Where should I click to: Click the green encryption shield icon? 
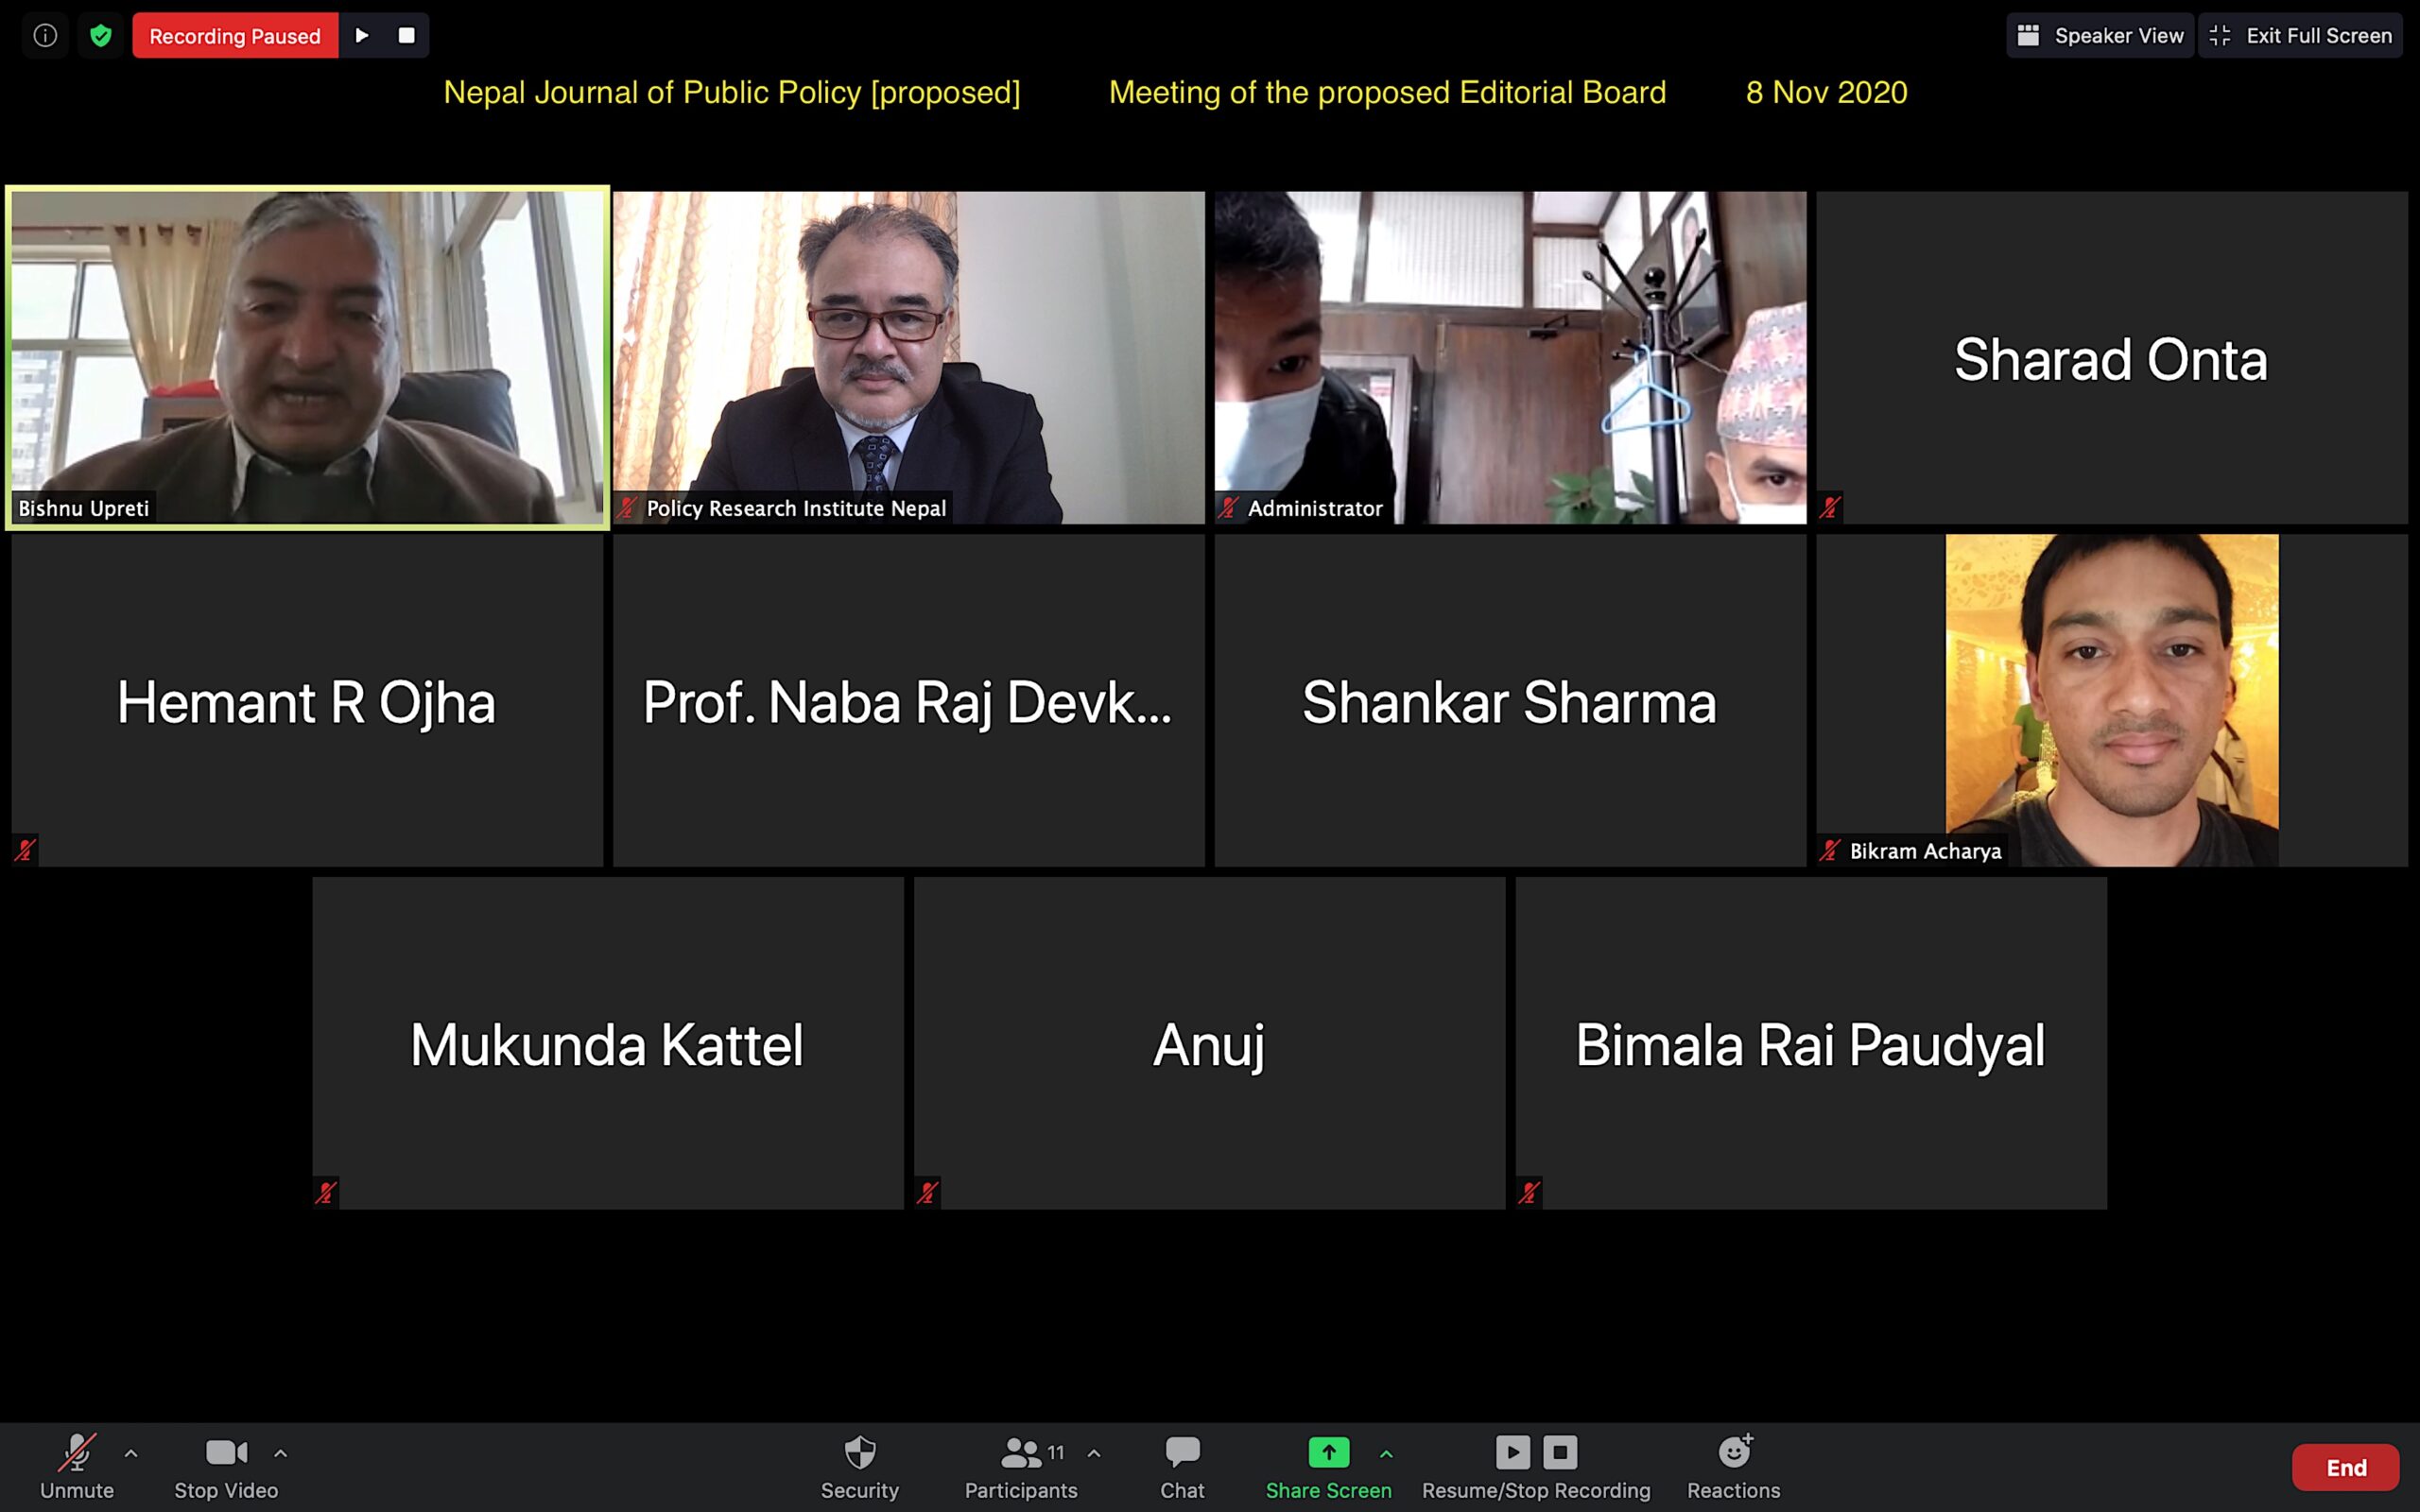click(101, 36)
